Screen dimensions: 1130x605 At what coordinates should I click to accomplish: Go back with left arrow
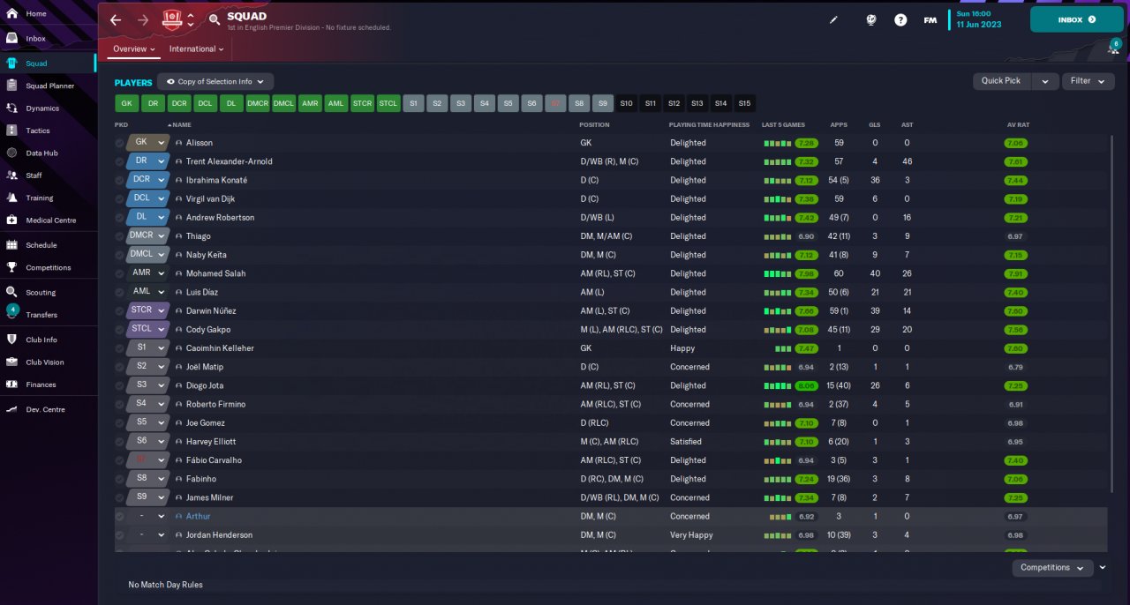click(116, 19)
